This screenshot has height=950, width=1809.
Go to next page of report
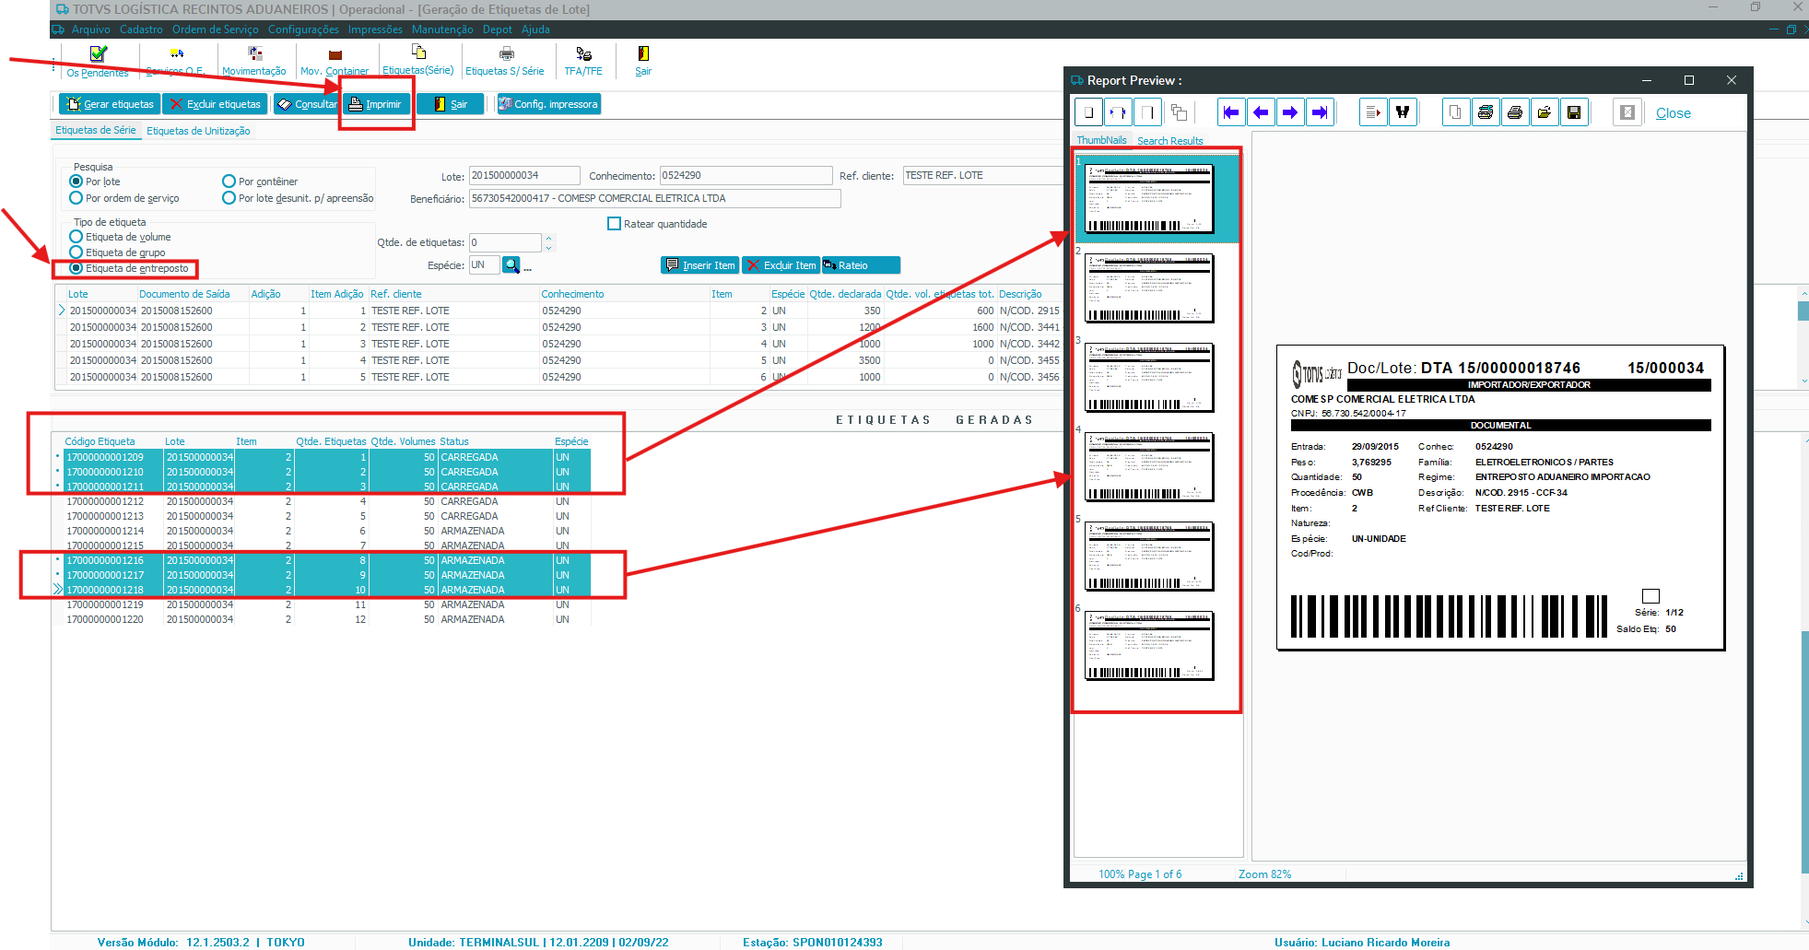point(1290,112)
